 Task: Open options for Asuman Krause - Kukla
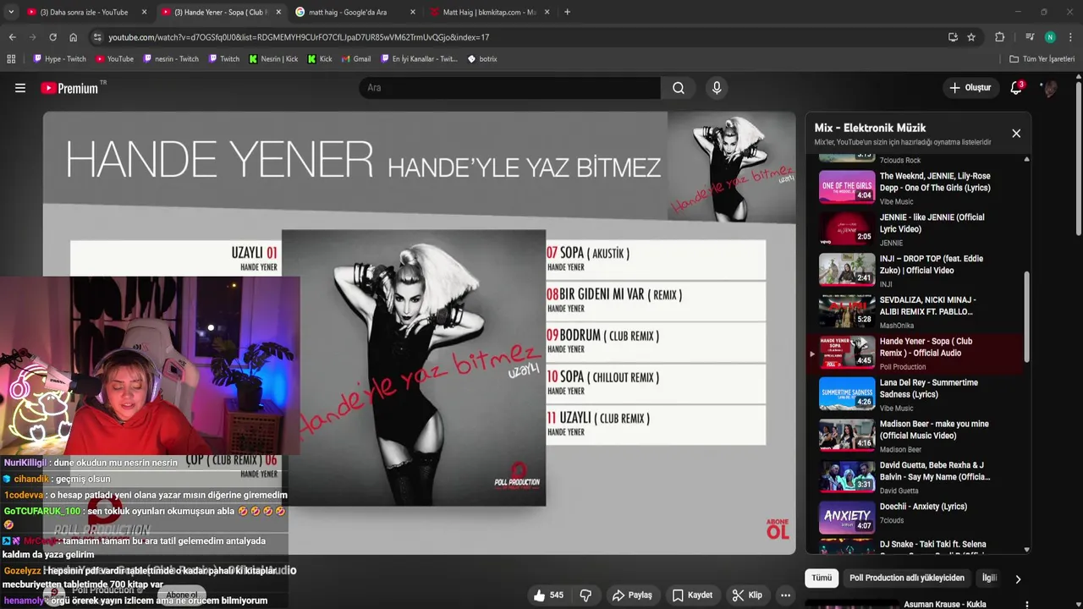[1027, 604]
